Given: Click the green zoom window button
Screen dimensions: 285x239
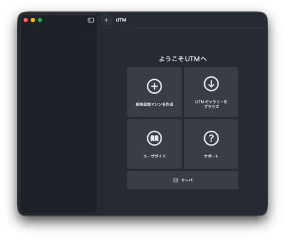Looking at the screenshot, I should [40, 20].
